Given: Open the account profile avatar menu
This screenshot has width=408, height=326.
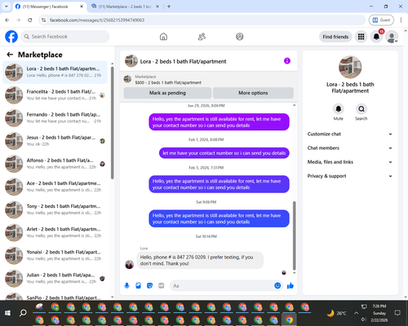Looking at the screenshot, I should [392, 37].
